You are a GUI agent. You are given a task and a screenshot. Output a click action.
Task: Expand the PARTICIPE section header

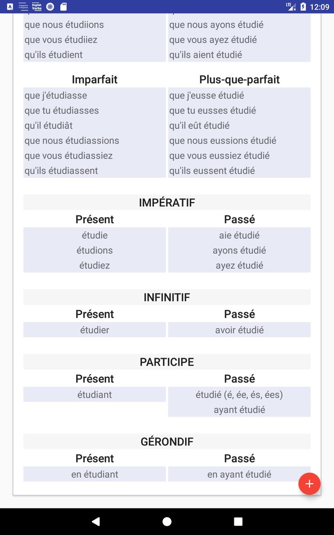[167, 362]
